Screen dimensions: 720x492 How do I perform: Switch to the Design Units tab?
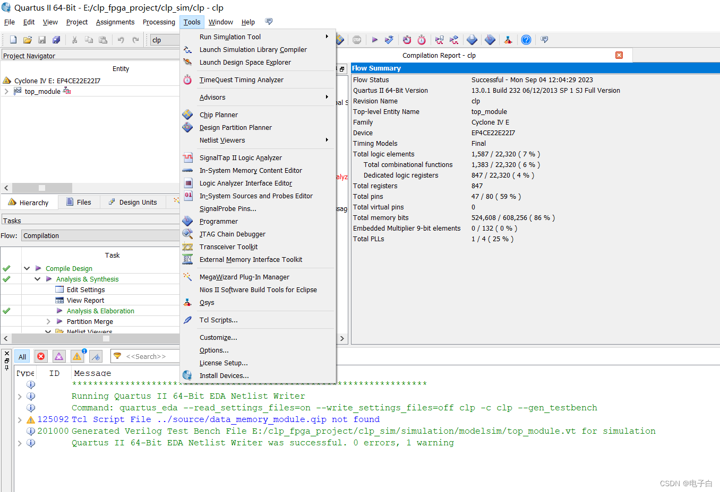pos(133,202)
